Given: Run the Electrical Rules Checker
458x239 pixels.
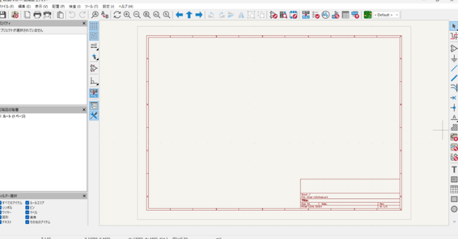Looking at the screenshot, I should click(316, 14).
